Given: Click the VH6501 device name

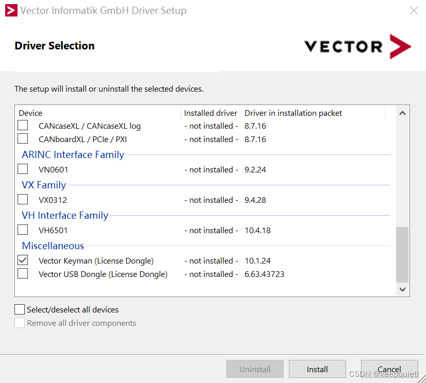Looking at the screenshot, I should [53, 230].
